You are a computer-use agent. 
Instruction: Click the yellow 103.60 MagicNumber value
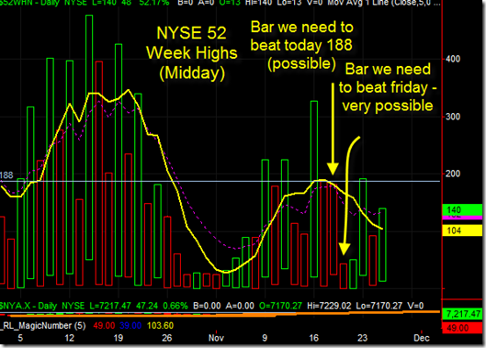(x=160, y=326)
